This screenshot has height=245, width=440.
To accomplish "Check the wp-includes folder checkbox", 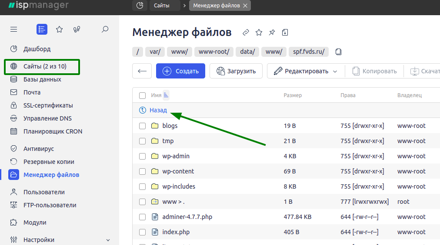I will click(x=142, y=186).
